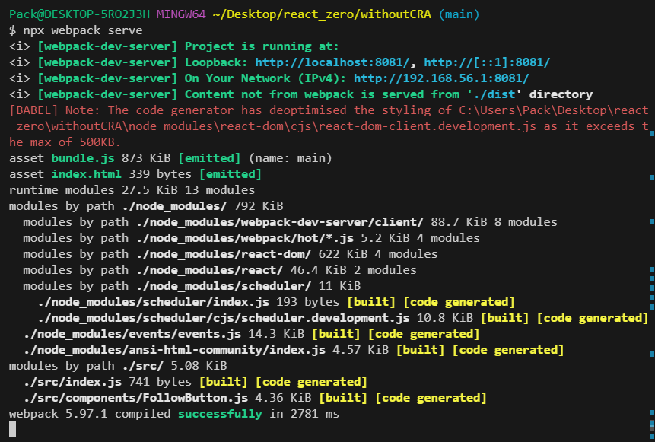Open the http://localhost:8081/ loopback link
This screenshot has width=655, height=442.
pyautogui.click(x=332, y=62)
